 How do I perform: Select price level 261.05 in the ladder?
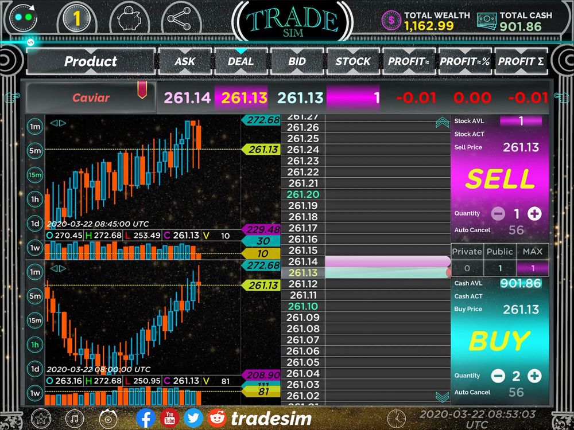(302, 362)
